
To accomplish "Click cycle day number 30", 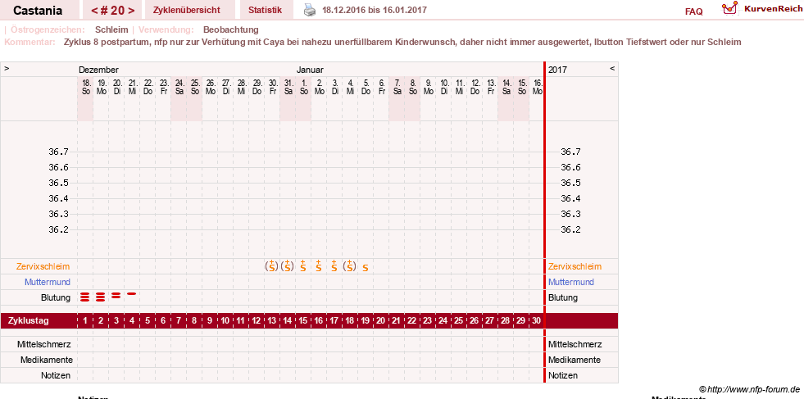I will click(537, 321).
